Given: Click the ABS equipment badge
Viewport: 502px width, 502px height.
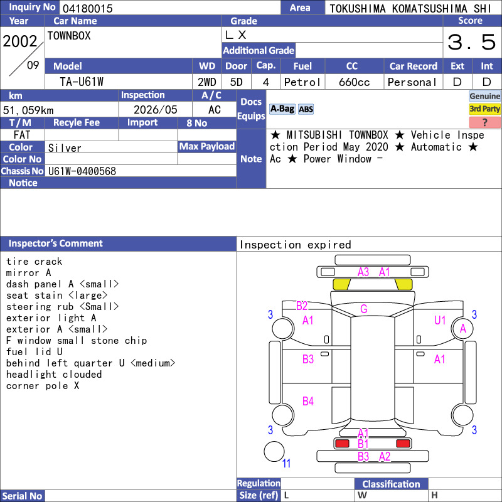Looking at the screenshot, I should (306, 109).
